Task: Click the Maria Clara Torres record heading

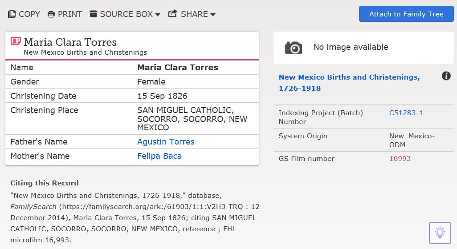Action: 70,42
